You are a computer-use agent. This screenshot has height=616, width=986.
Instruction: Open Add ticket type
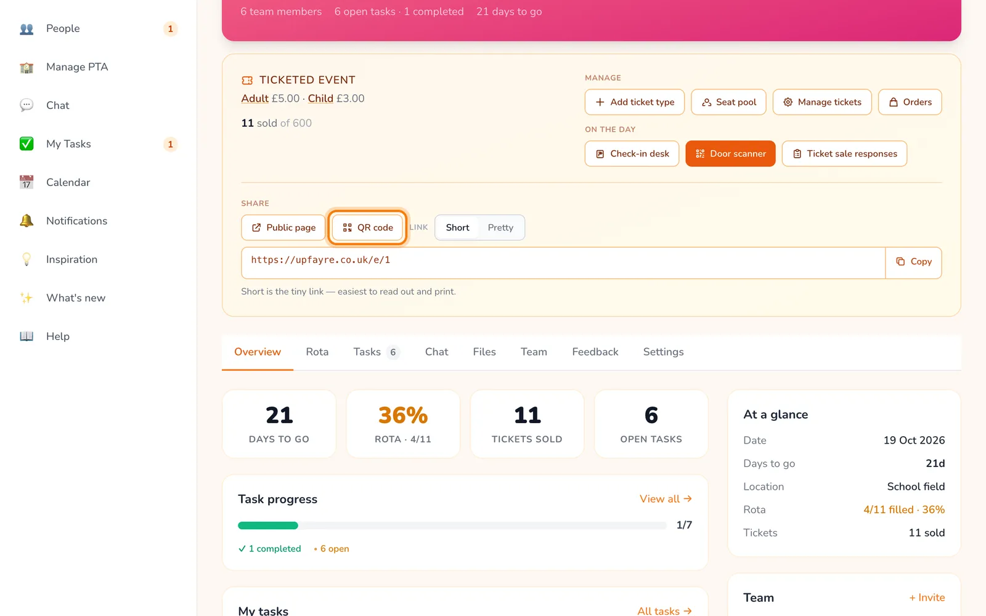tap(635, 102)
